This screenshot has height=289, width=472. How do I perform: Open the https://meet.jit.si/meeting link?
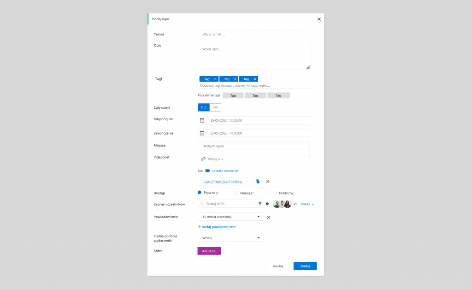(x=222, y=182)
